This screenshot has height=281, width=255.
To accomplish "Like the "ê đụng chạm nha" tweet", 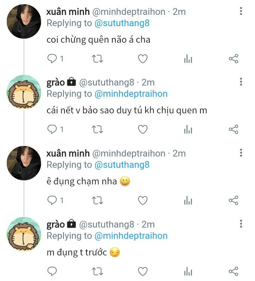I will (142, 201).
